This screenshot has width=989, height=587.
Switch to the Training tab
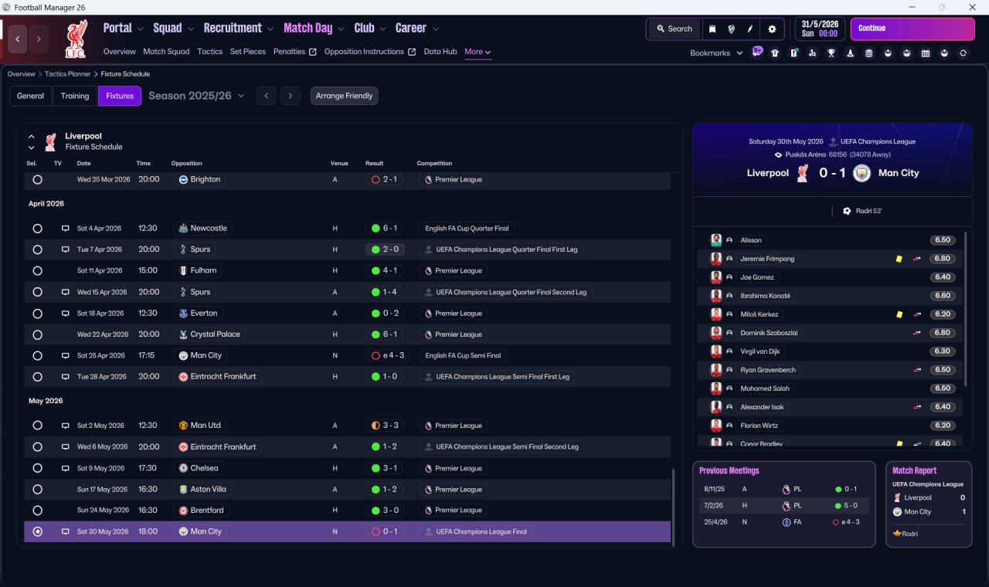point(75,96)
